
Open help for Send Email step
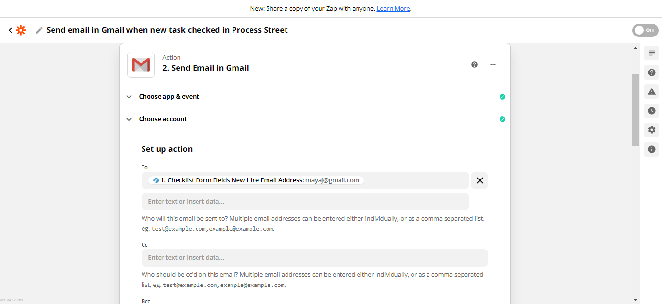tap(474, 64)
